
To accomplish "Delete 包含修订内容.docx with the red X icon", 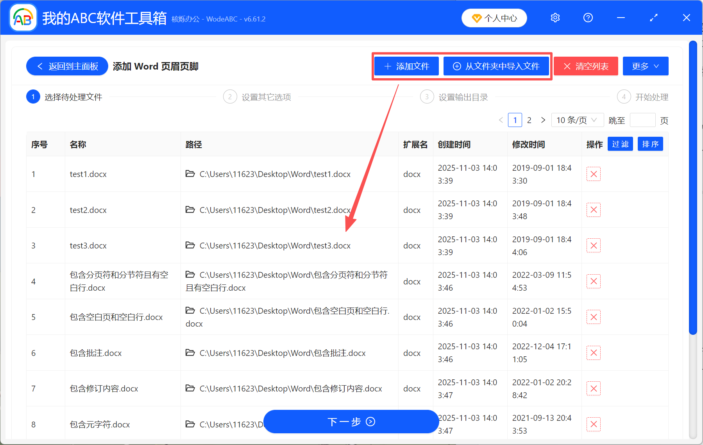I will tap(593, 388).
